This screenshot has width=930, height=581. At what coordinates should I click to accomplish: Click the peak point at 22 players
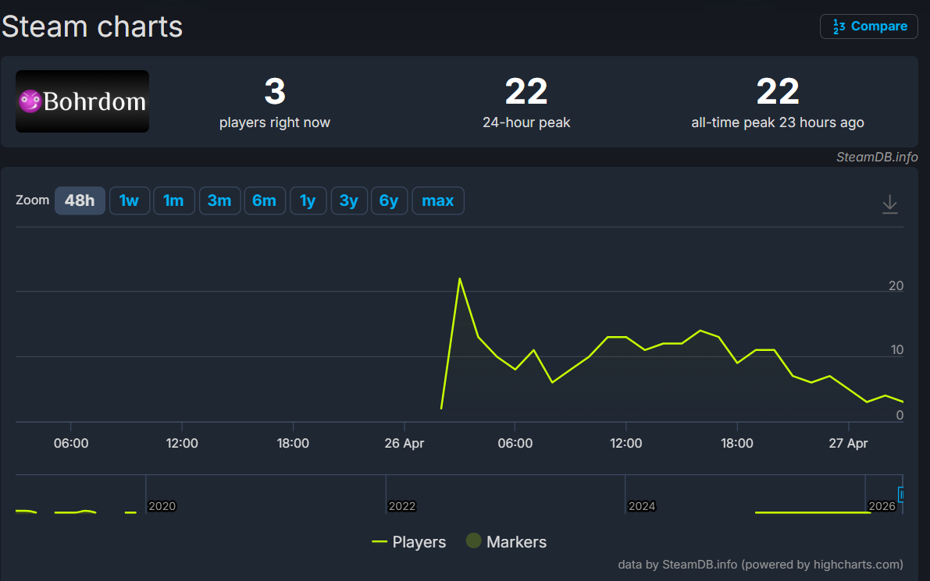click(460, 278)
